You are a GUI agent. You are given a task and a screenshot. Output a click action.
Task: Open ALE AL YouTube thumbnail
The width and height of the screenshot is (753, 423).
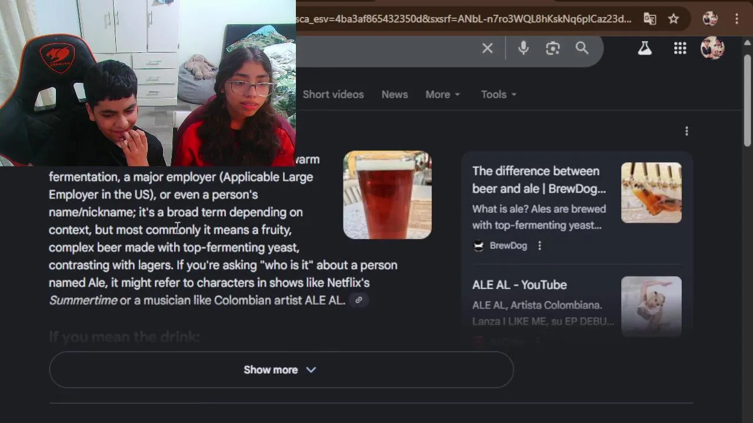651,306
